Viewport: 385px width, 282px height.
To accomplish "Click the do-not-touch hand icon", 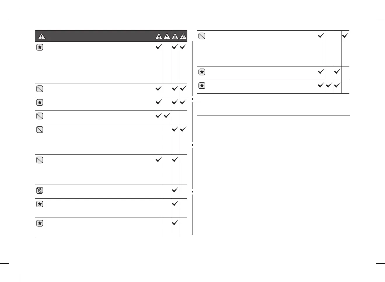I will [40, 191].
